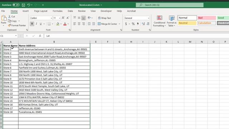The width and height of the screenshot is (229, 129).
Task: Toggle the Bottom Align icon
Action: [83, 18]
